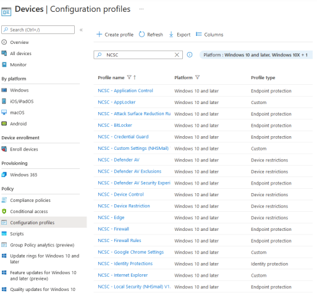Click the Columns list icon
This screenshot has height=299, width=317.
click(x=198, y=34)
